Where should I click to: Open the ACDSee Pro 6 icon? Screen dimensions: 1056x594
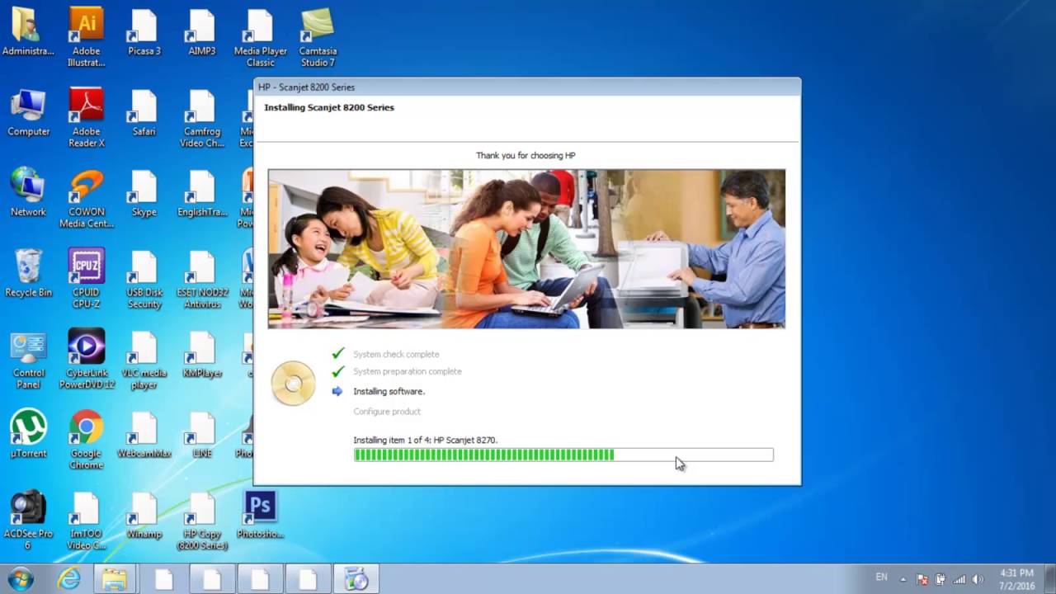28,520
